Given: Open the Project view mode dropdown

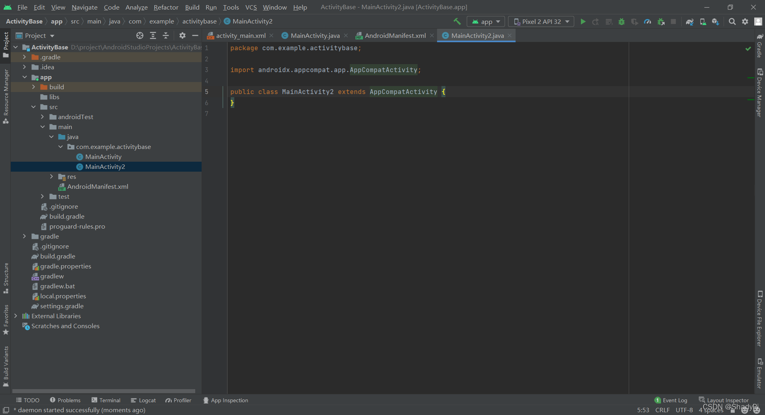Looking at the screenshot, I should [x=35, y=35].
